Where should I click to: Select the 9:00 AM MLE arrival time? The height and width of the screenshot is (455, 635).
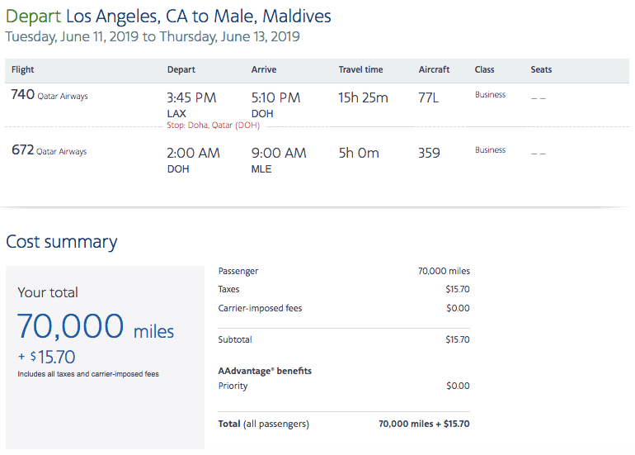(x=278, y=153)
